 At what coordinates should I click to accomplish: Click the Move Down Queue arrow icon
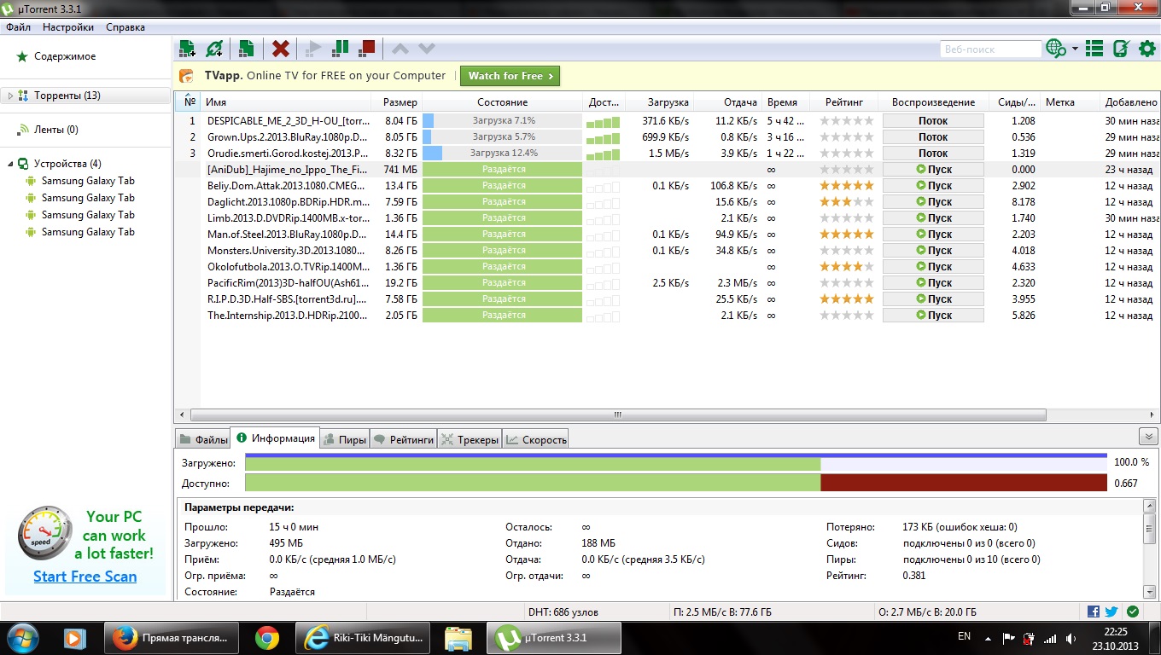(427, 49)
